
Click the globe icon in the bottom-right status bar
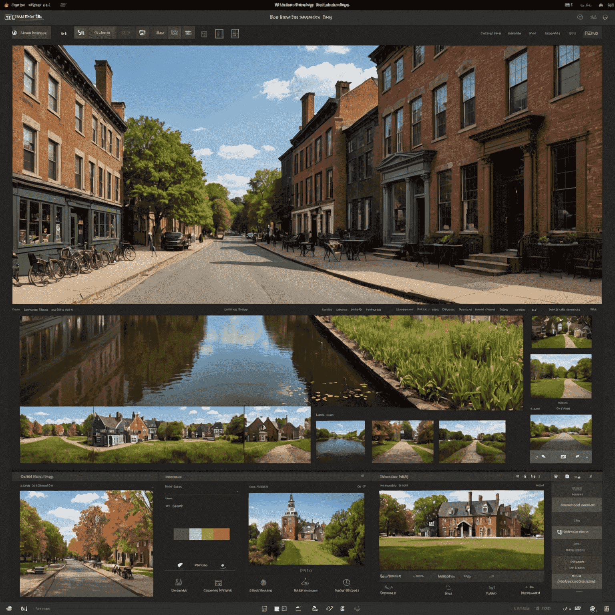(593, 609)
